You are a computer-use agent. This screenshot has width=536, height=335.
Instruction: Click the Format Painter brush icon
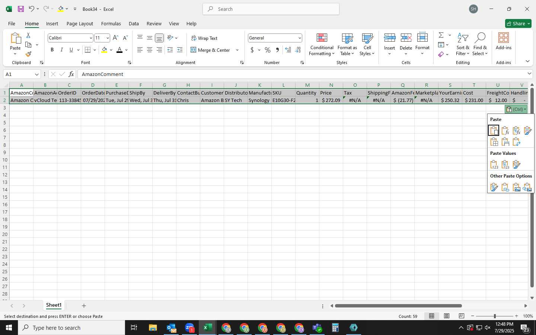click(28, 54)
